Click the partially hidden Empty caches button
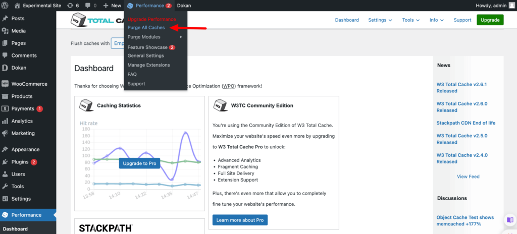Viewport: 517px width, 234px height. click(117, 43)
